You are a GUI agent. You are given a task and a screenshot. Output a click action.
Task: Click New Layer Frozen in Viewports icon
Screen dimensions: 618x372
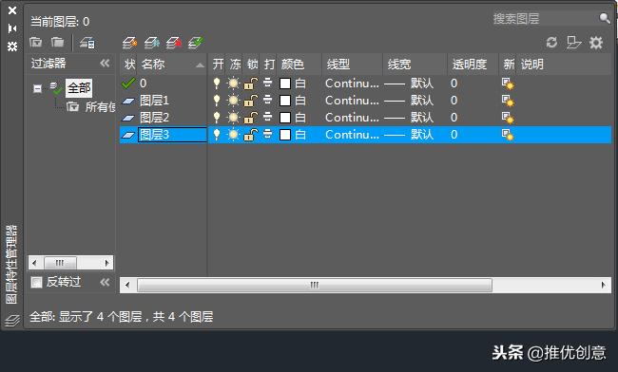151,43
